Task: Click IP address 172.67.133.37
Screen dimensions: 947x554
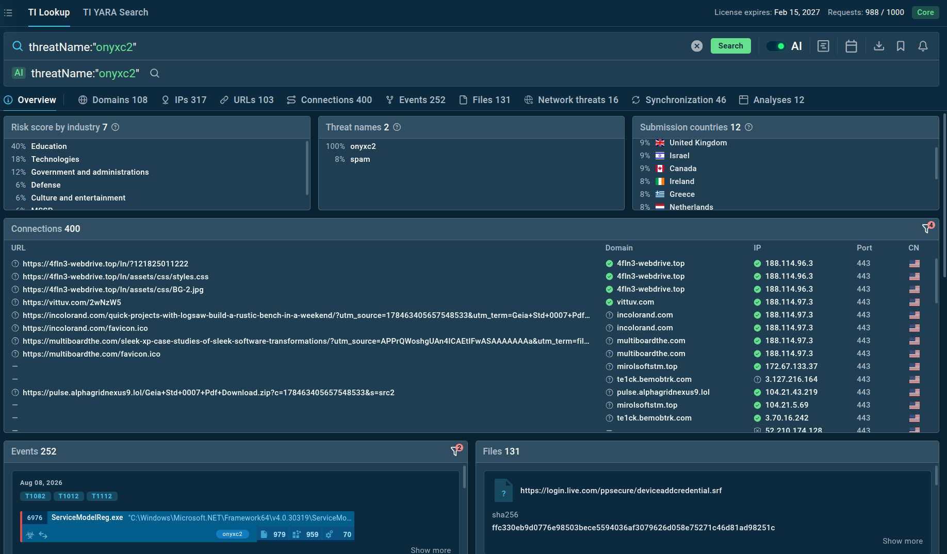Action: (791, 366)
